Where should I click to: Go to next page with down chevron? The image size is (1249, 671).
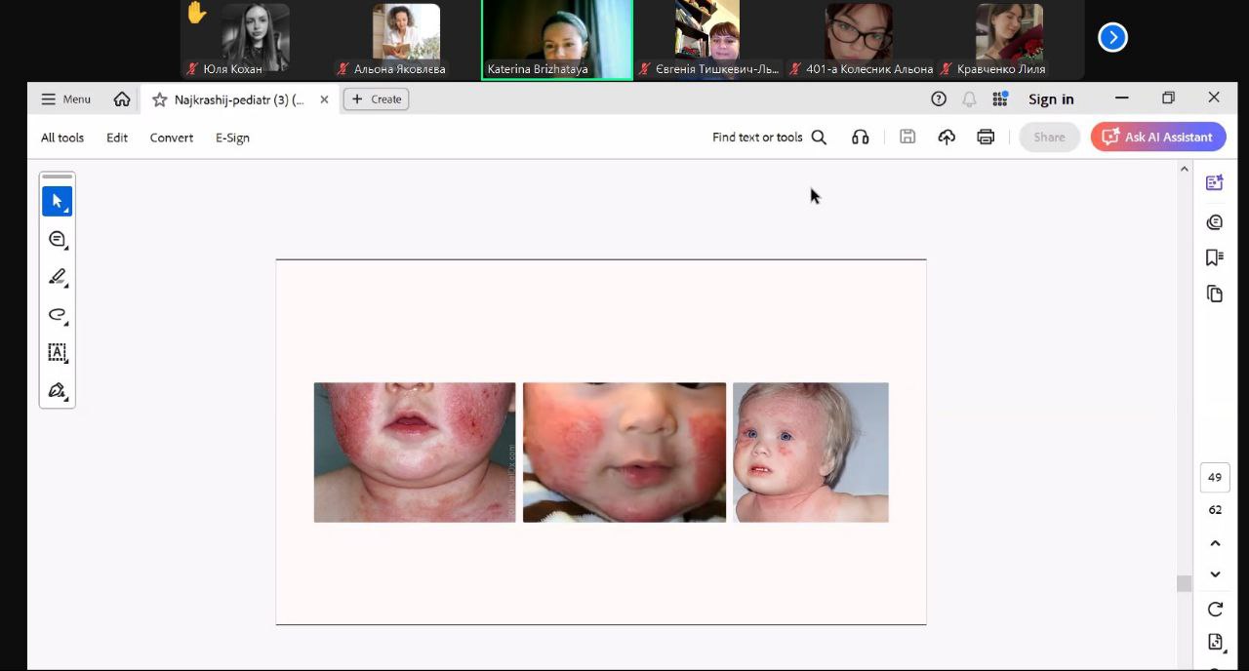[x=1215, y=574]
